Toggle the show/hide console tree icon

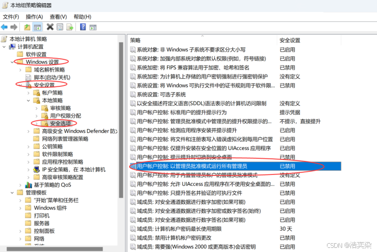point(38,27)
